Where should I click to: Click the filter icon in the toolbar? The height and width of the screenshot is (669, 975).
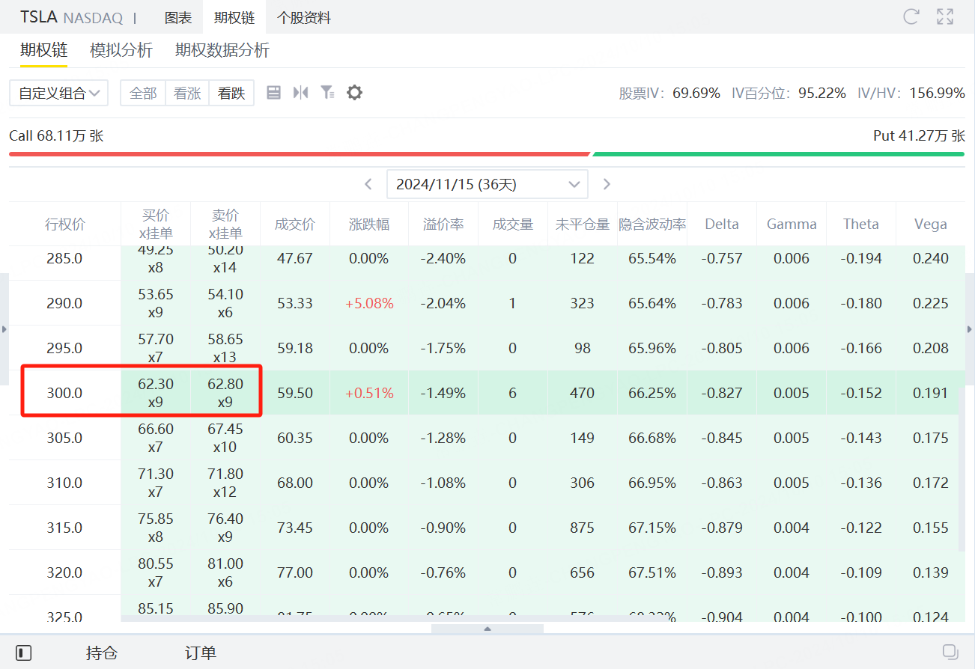coord(327,92)
